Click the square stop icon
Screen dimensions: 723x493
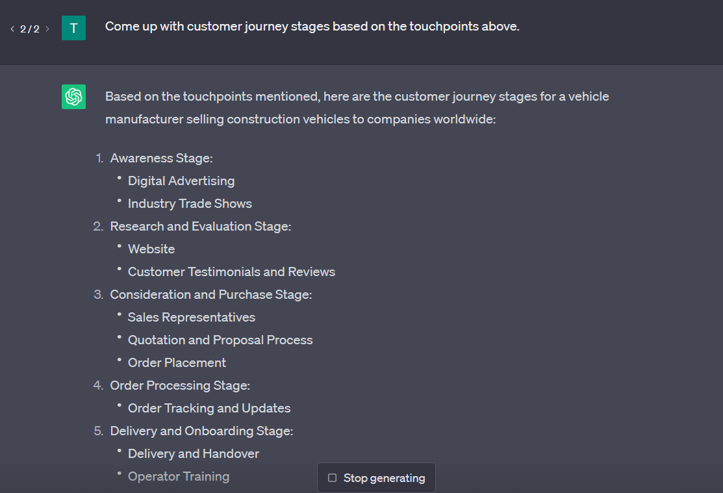[x=332, y=478]
